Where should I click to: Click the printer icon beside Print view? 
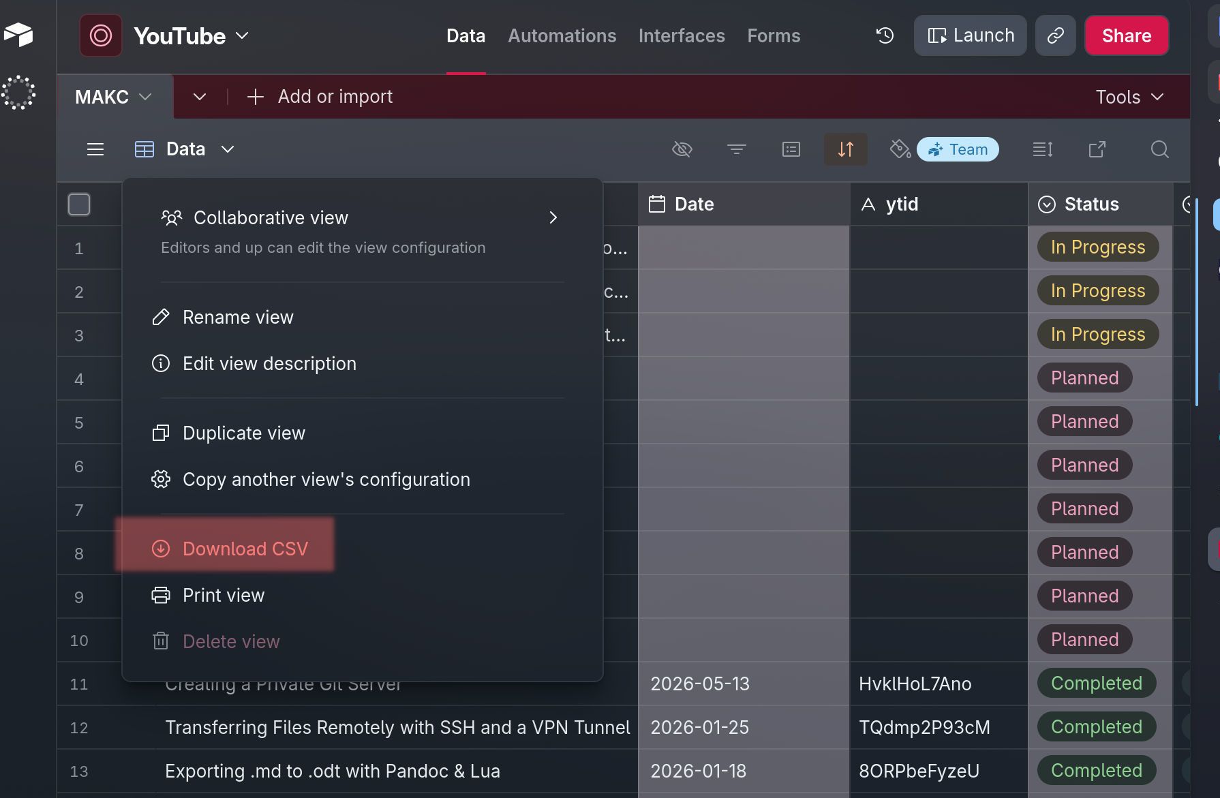[x=161, y=595]
